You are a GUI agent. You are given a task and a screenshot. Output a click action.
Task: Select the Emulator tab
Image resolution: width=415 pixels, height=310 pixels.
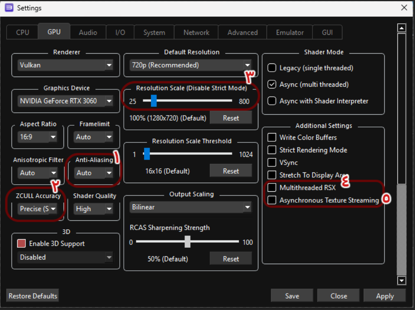(x=290, y=32)
